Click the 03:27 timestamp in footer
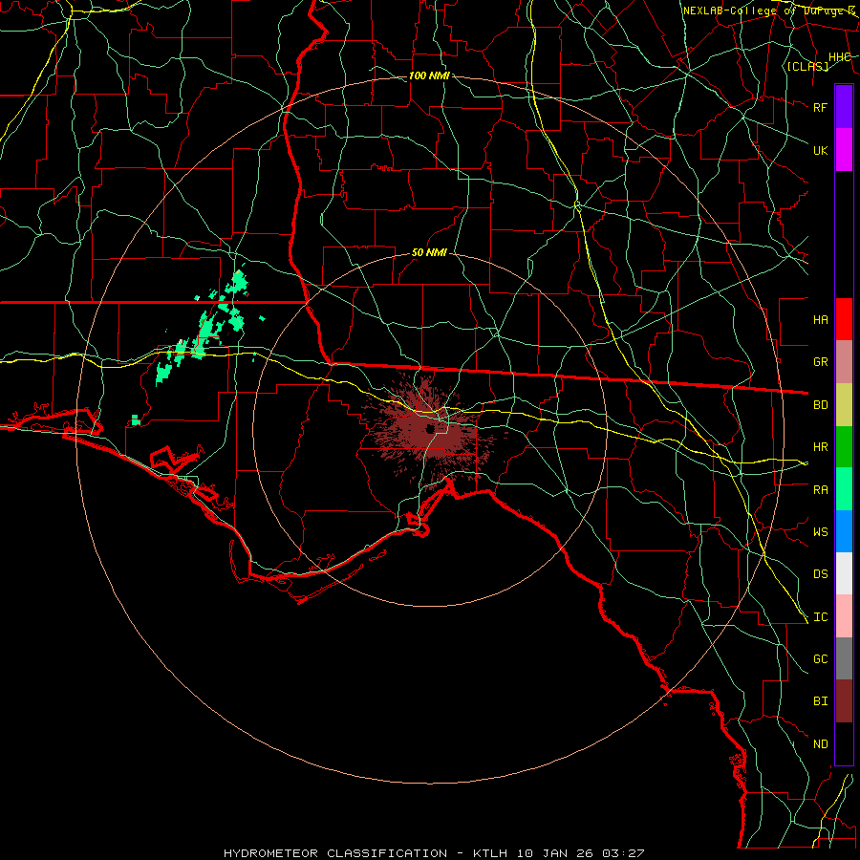 click(623, 853)
